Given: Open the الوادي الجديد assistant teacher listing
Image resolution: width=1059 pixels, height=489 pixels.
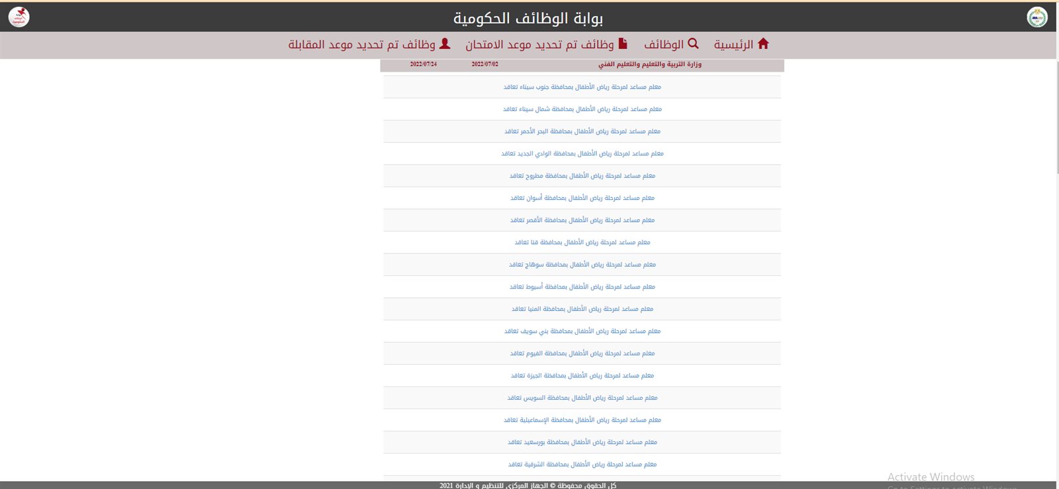Looking at the screenshot, I should point(582,154).
